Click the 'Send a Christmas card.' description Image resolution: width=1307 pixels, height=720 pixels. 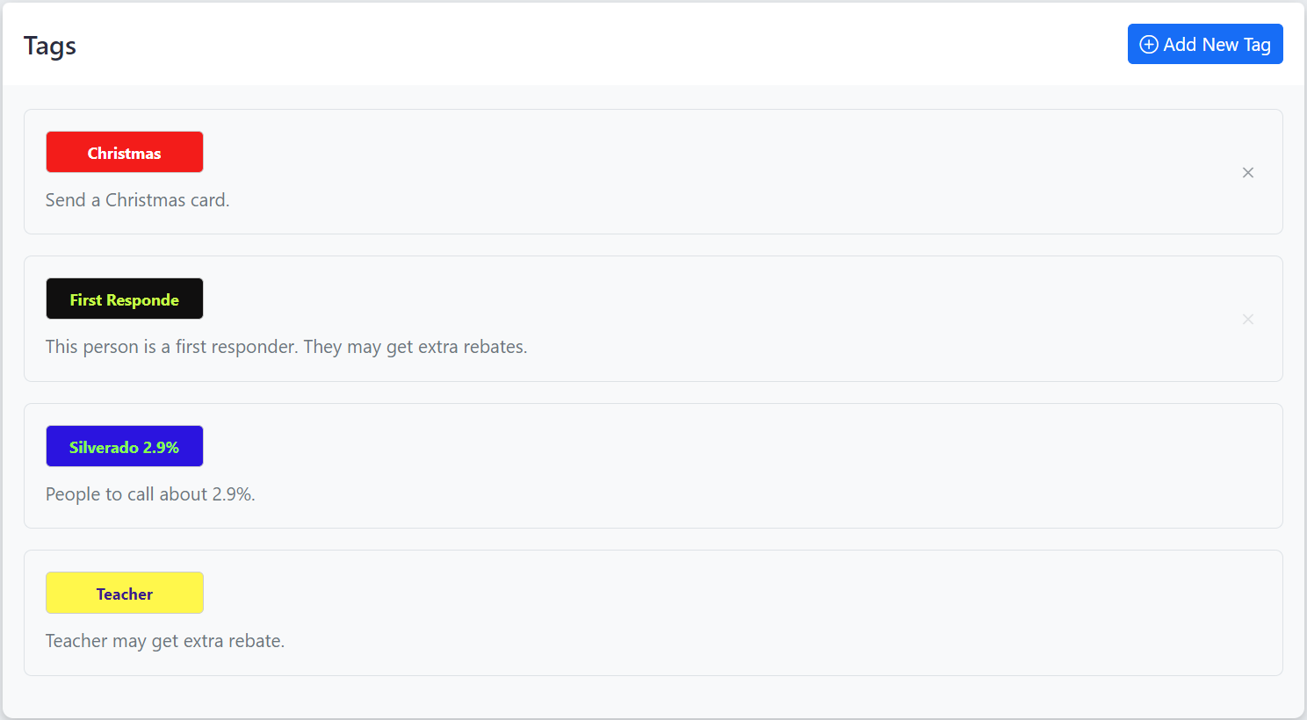pyautogui.click(x=137, y=200)
